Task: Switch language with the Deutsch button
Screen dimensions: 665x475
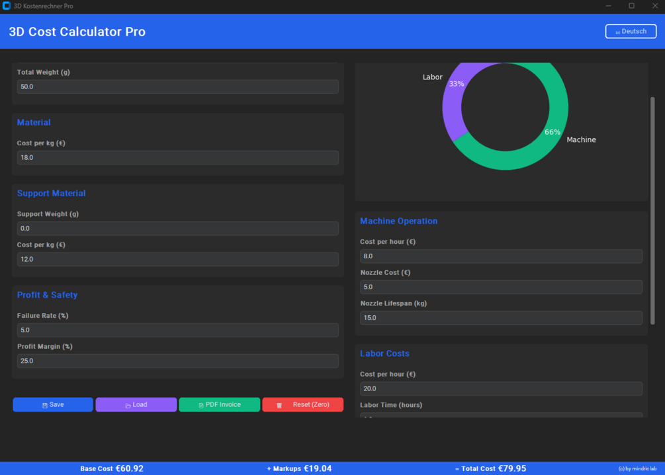Action: pyautogui.click(x=631, y=31)
